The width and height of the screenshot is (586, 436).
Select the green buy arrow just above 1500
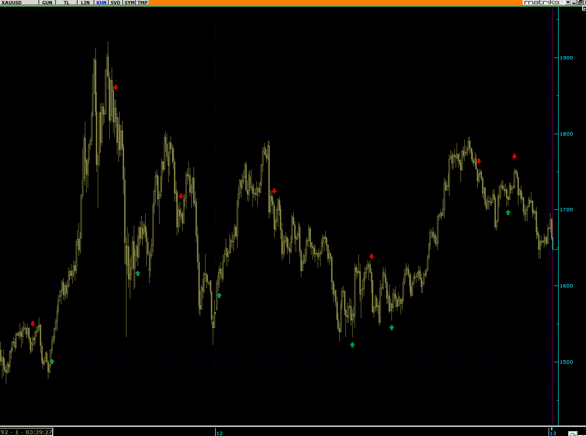point(52,361)
